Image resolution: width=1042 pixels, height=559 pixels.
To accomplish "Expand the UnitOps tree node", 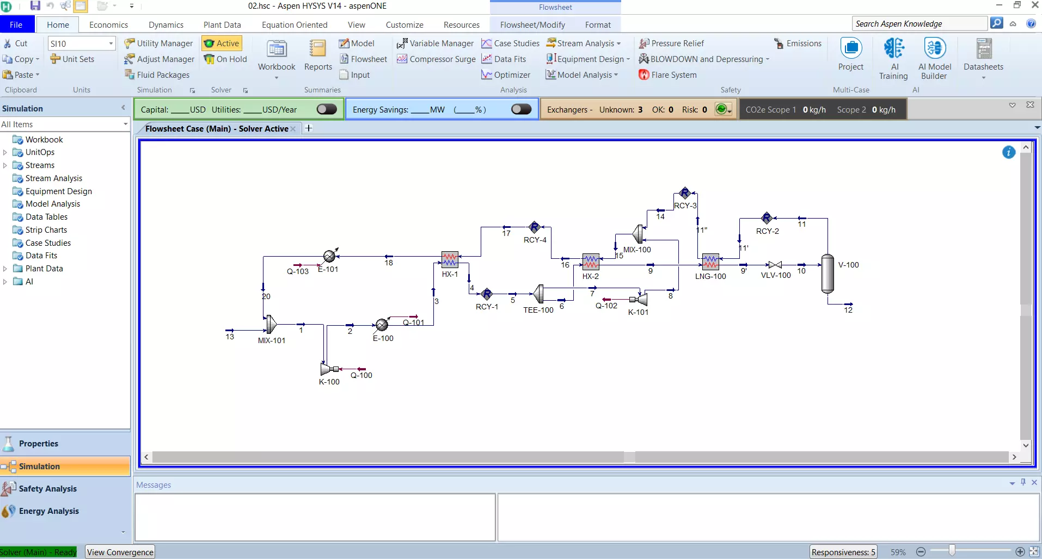I will coord(5,152).
